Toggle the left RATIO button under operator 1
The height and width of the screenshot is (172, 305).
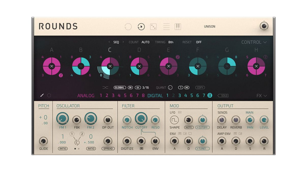(x=63, y=149)
